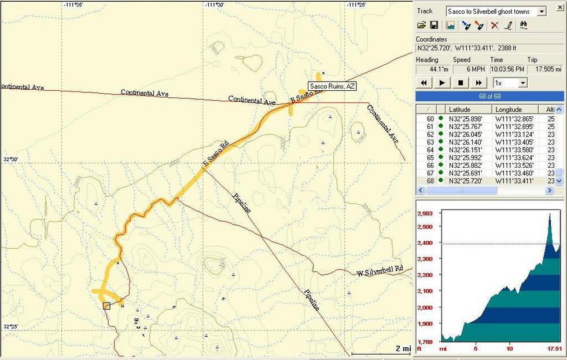Play the track animation

[442, 83]
